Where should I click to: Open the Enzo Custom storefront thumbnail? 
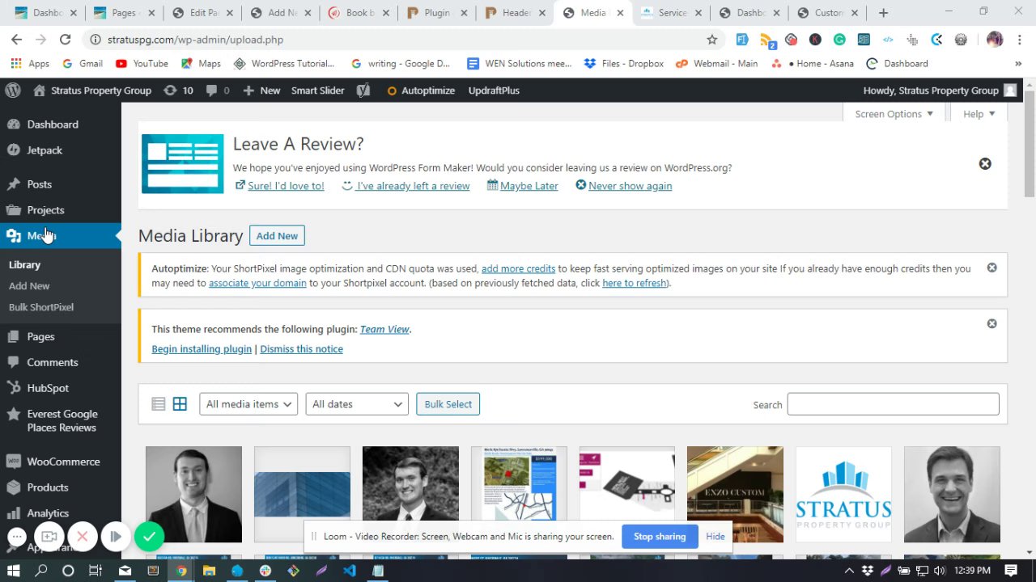[x=735, y=495]
